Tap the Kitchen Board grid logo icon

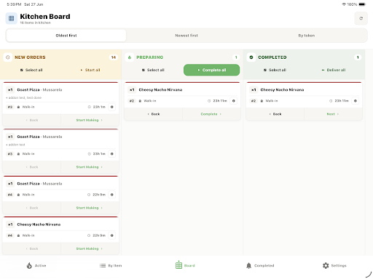point(12,18)
